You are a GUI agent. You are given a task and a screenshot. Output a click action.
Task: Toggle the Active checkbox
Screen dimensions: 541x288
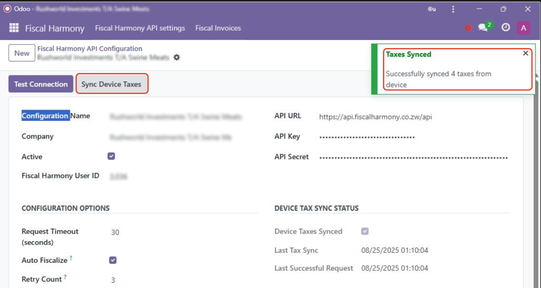click(x=111, y=156)
